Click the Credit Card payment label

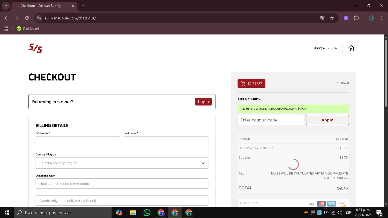[x=249, y=203]
